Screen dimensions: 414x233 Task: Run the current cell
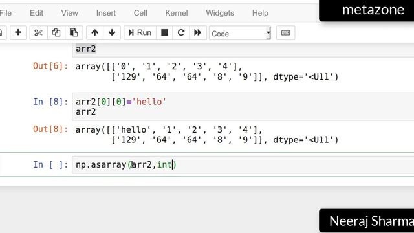coord(140,33)
